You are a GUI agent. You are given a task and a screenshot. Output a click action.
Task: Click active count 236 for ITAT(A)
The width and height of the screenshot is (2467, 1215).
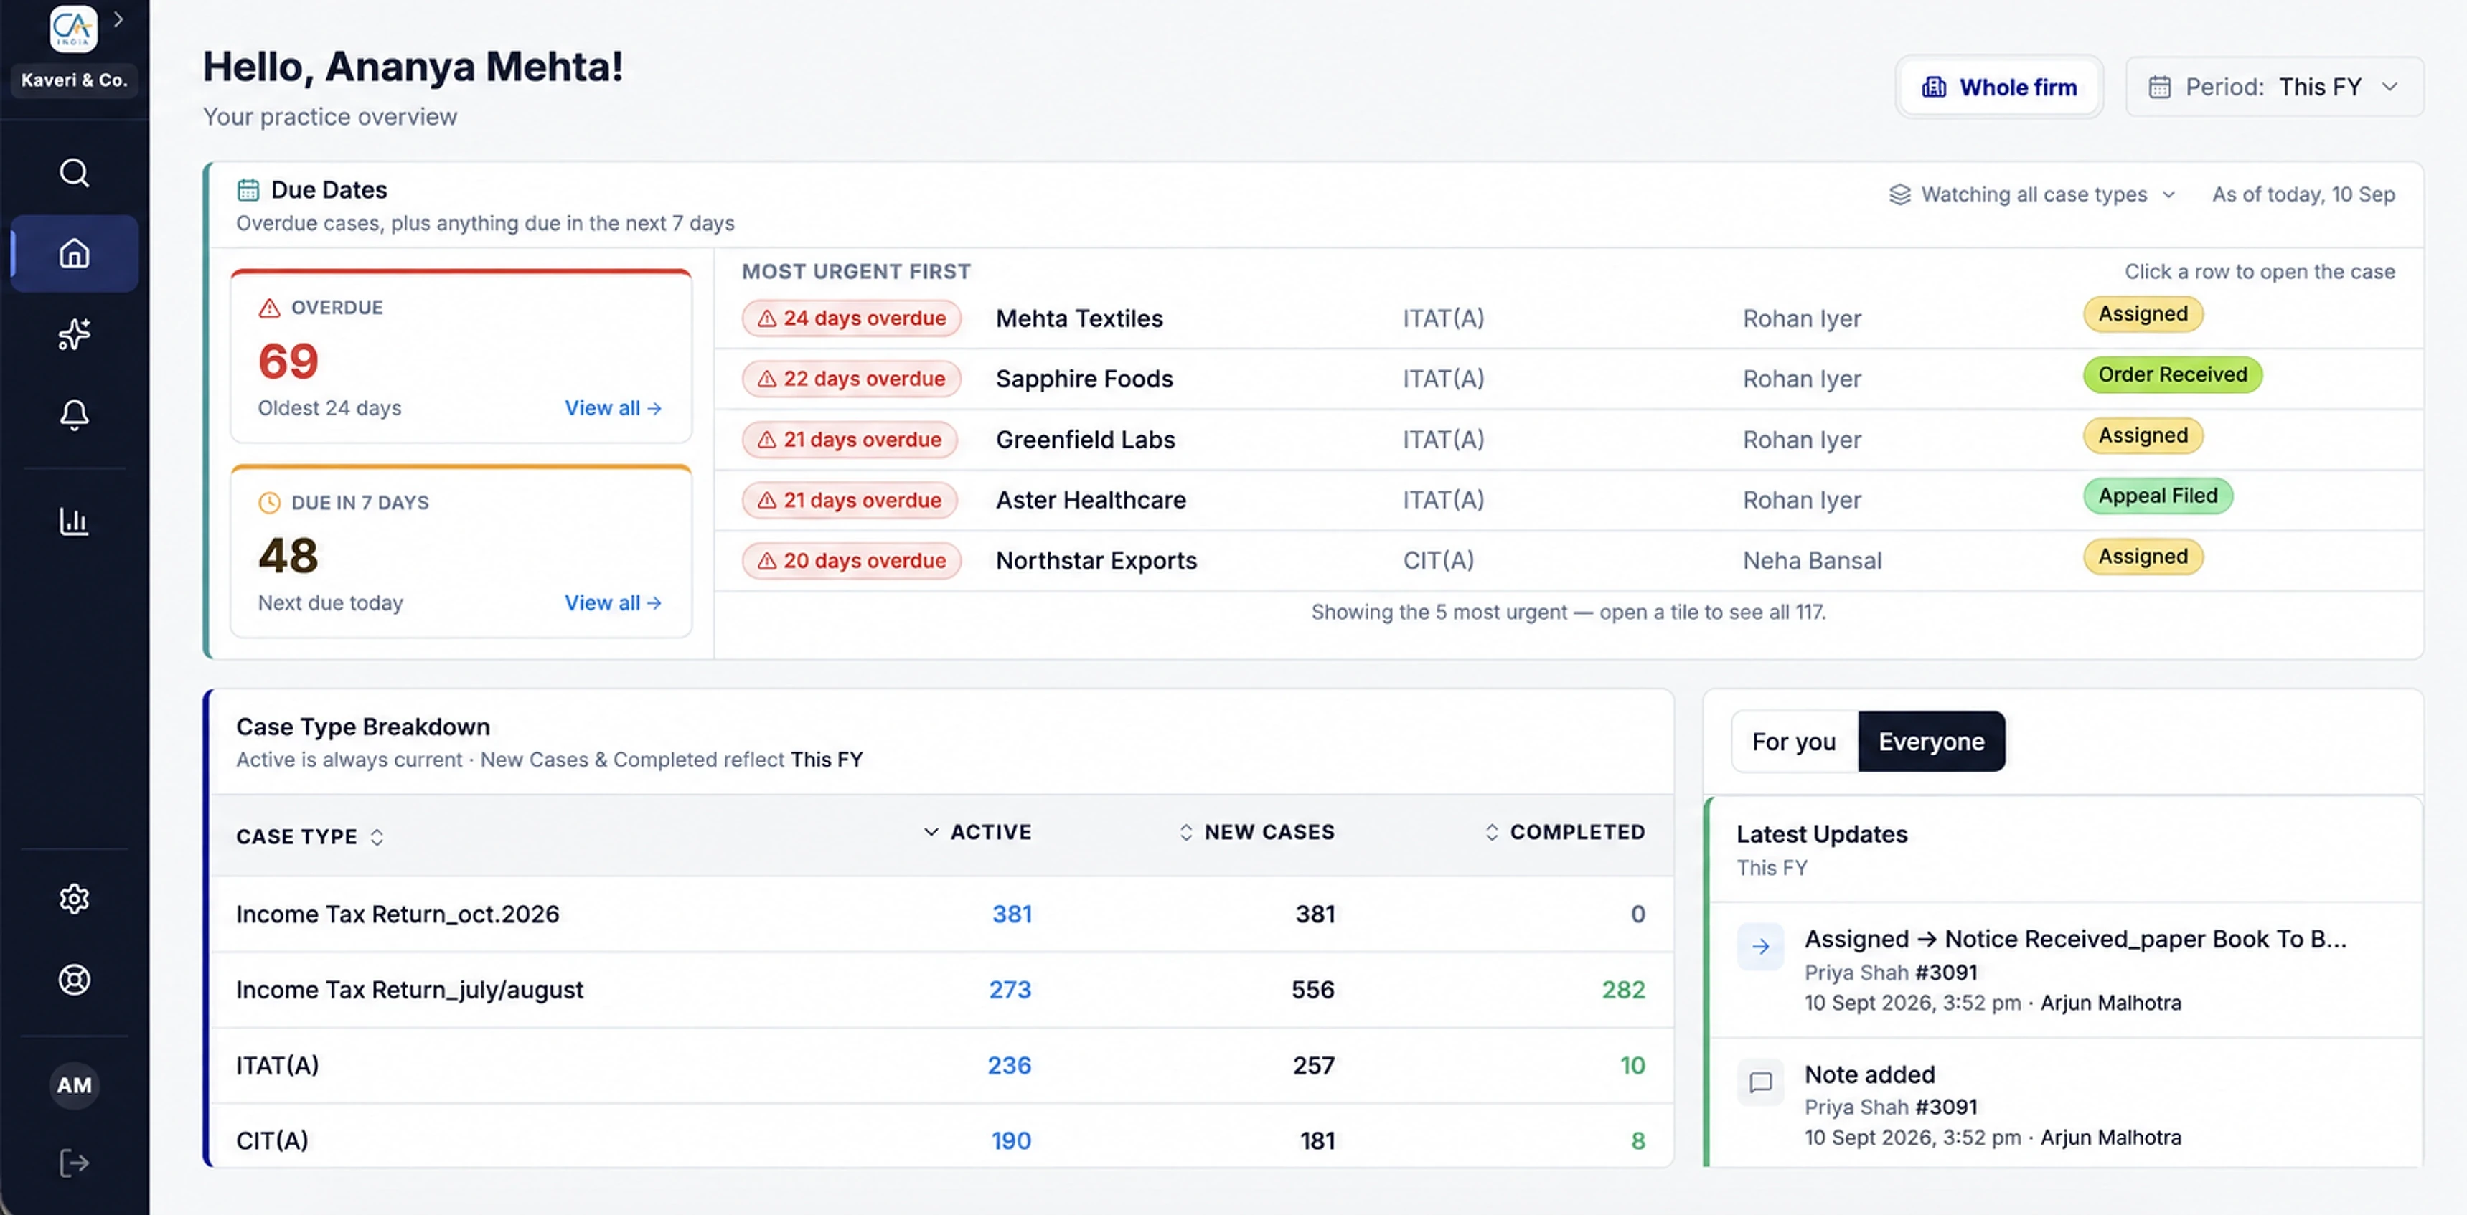pos(1008,1064)
